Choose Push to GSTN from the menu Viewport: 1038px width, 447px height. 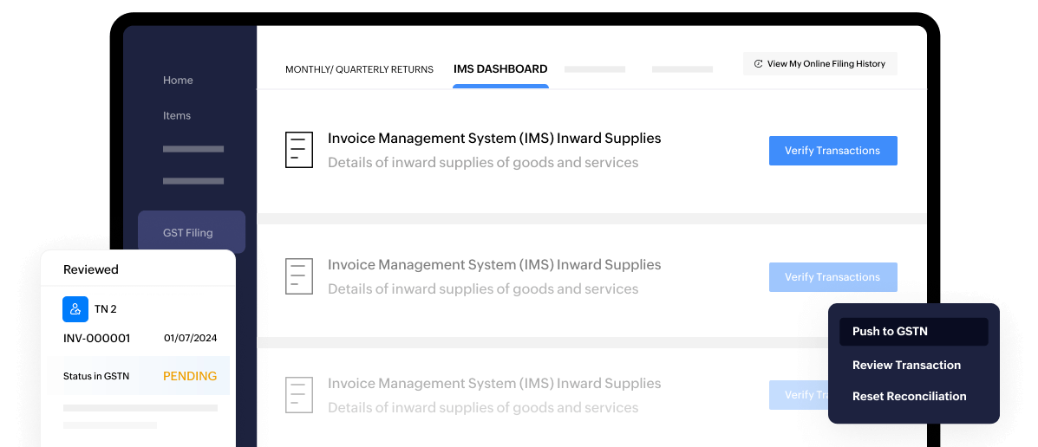click(890, 332)
